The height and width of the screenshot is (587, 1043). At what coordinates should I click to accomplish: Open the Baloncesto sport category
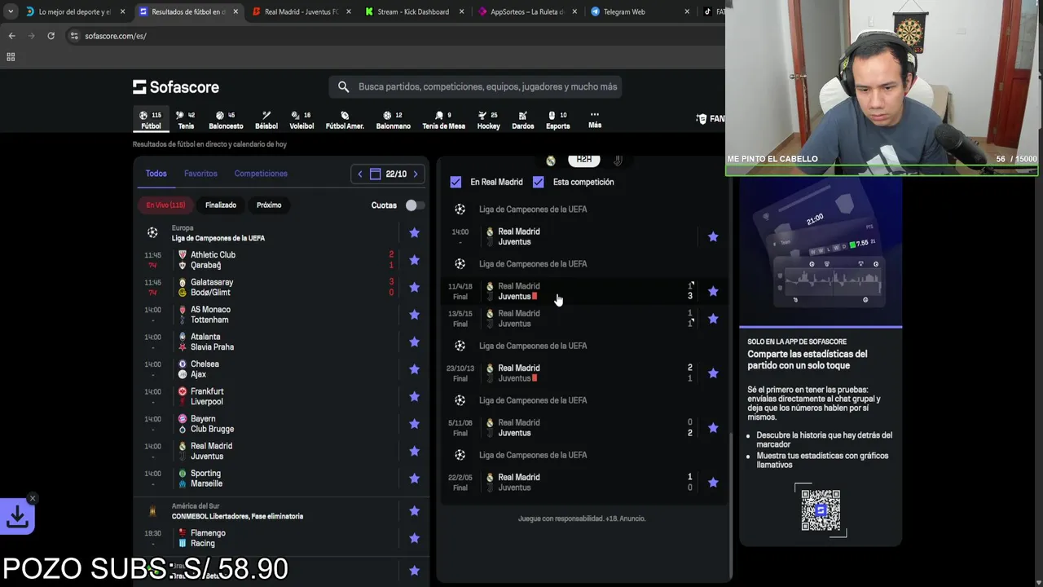point(226,120)
